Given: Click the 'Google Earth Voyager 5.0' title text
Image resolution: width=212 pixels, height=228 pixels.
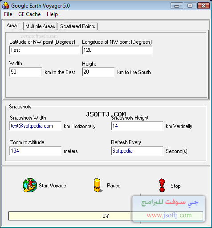Looking at the screenshot, I should (x=41, y=6).
